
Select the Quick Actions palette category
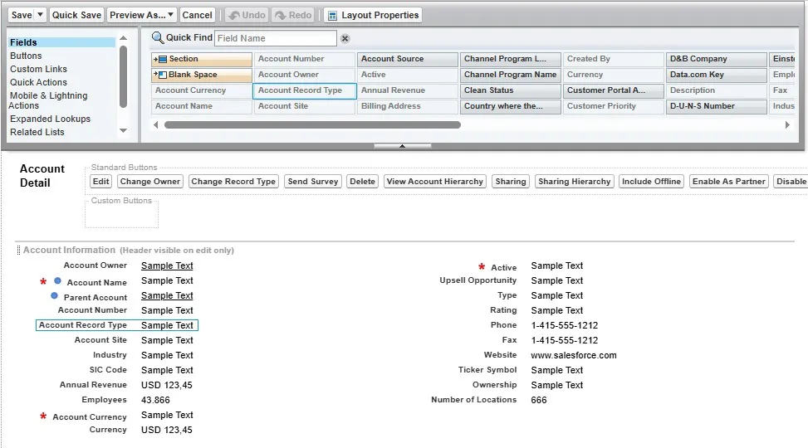pyautogui.click(x=39, y=82)
